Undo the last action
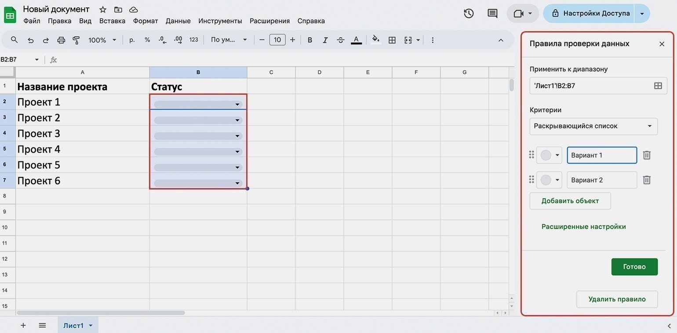Screen dimensions: 677x333 click(30, 40)
